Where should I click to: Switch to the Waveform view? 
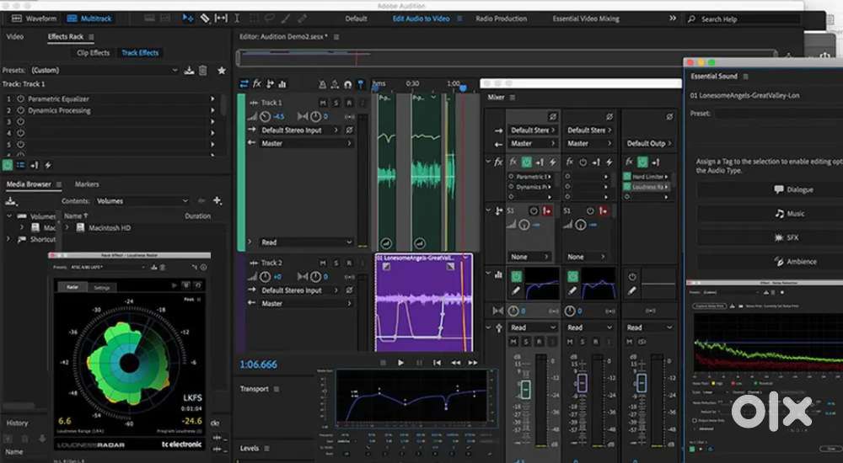click(x=34, y=19)
